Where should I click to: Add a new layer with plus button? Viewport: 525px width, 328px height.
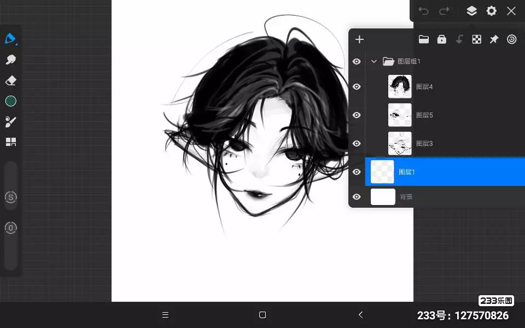coord(359,39)
